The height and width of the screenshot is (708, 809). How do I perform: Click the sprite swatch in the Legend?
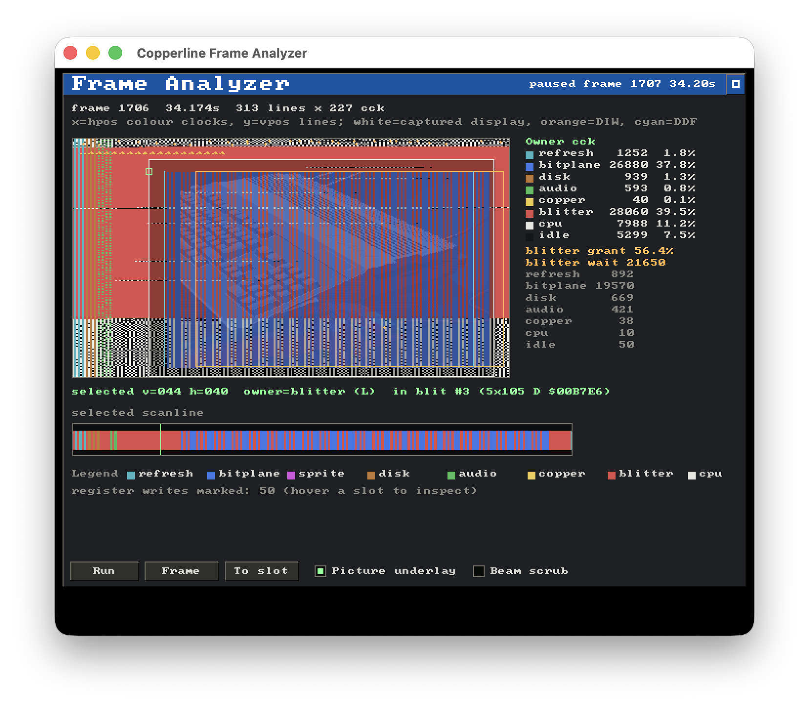291,475
